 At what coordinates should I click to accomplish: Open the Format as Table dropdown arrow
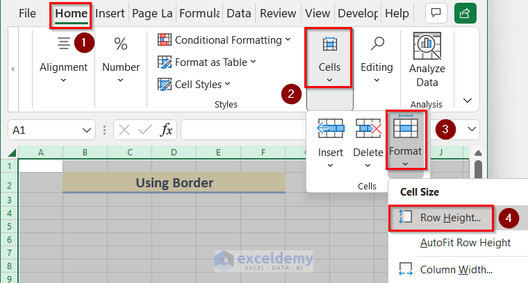[253, 62]
